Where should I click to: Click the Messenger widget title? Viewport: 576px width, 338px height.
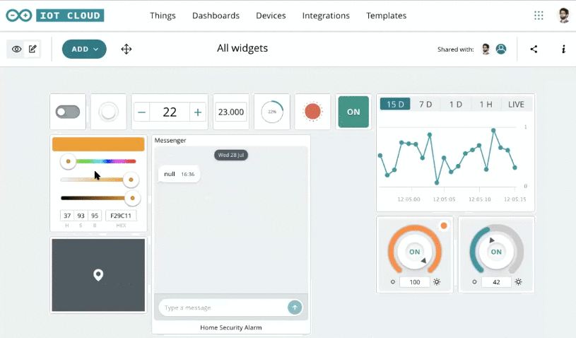coord(170,140)
